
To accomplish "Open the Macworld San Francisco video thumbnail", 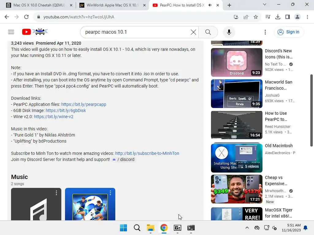I will click(x=236, y=94).
